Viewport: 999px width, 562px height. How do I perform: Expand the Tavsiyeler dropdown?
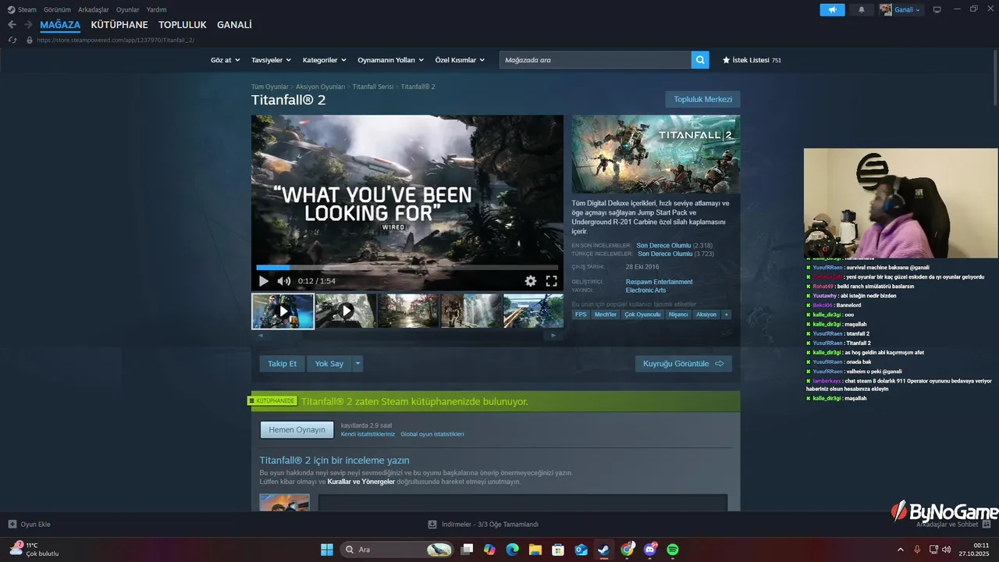[271, 60]
